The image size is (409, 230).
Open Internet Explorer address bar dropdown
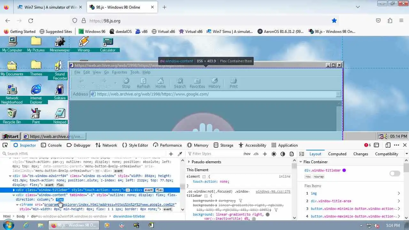click(338, 94)
